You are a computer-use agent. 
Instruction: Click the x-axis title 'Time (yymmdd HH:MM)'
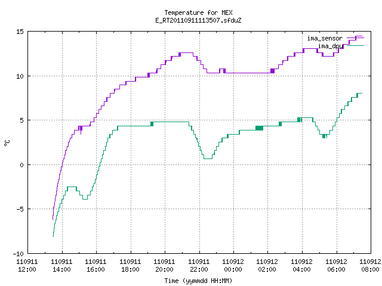click(x=198, y=281)
